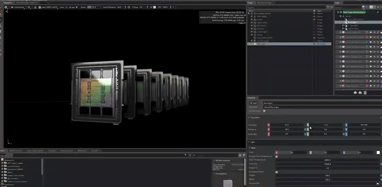Click the delete layer trash icon
This screenshot has height=187, width=382.
[x=365, y=93]
